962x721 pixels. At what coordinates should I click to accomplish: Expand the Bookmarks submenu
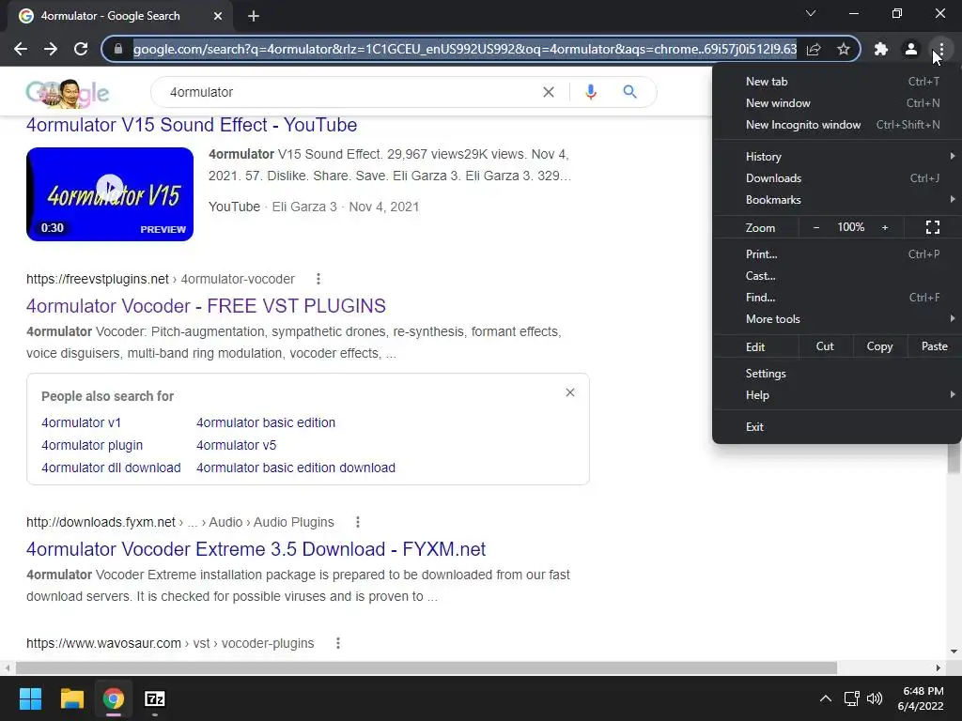tap(837, 199)
